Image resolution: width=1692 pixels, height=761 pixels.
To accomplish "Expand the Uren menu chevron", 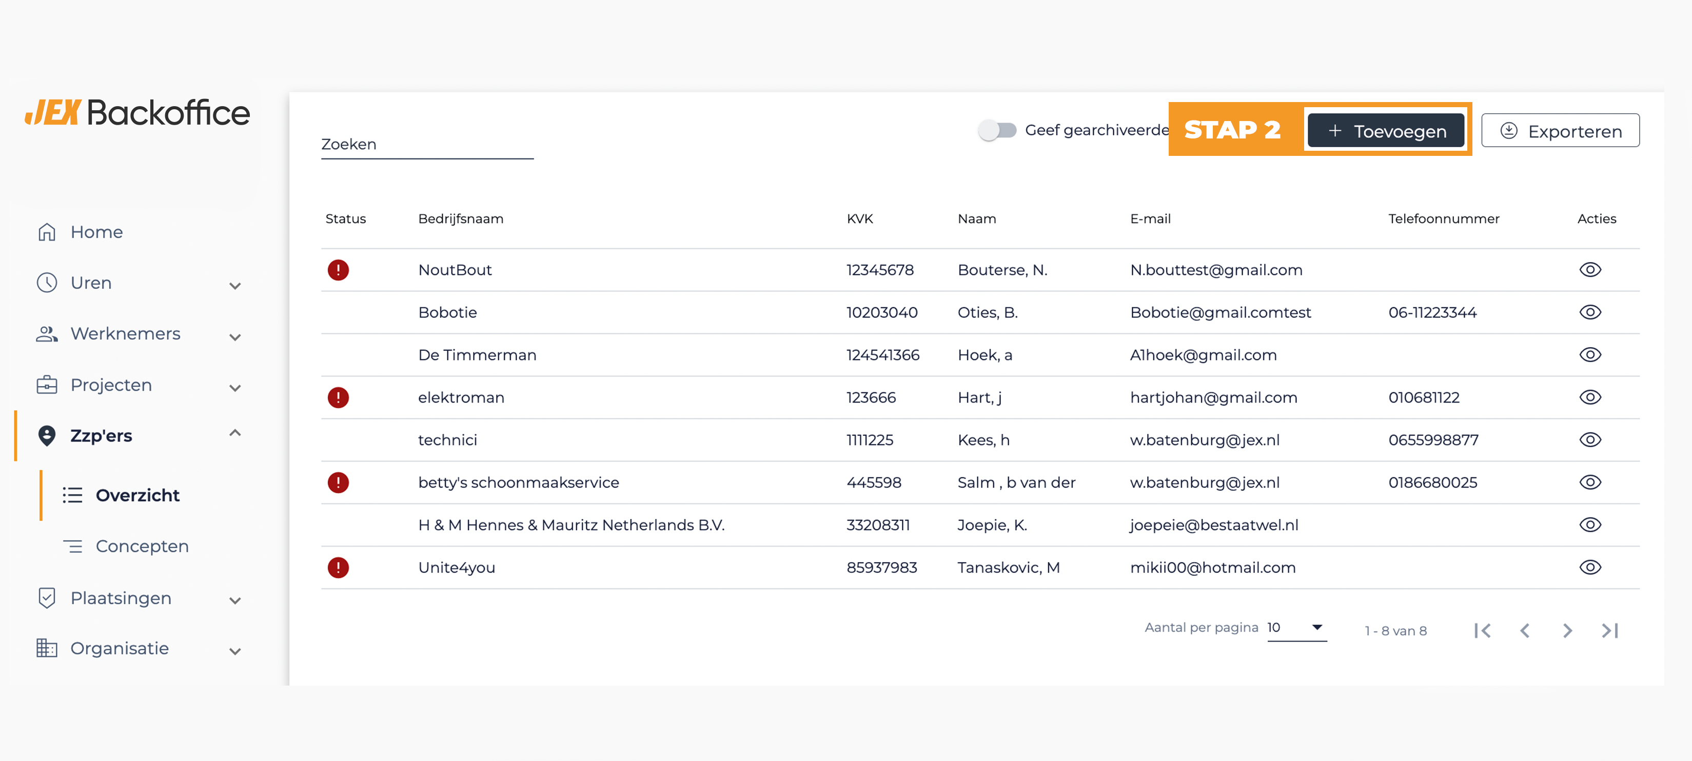I will point(235,286).
